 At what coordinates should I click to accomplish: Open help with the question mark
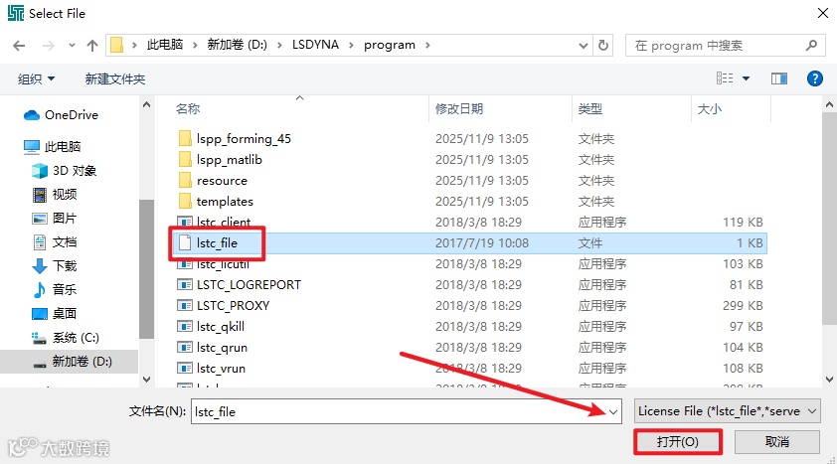[814, 78]
